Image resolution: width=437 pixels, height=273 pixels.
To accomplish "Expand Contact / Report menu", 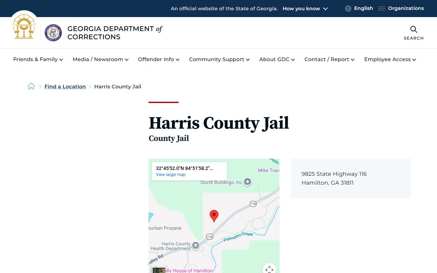I will 330,59.
